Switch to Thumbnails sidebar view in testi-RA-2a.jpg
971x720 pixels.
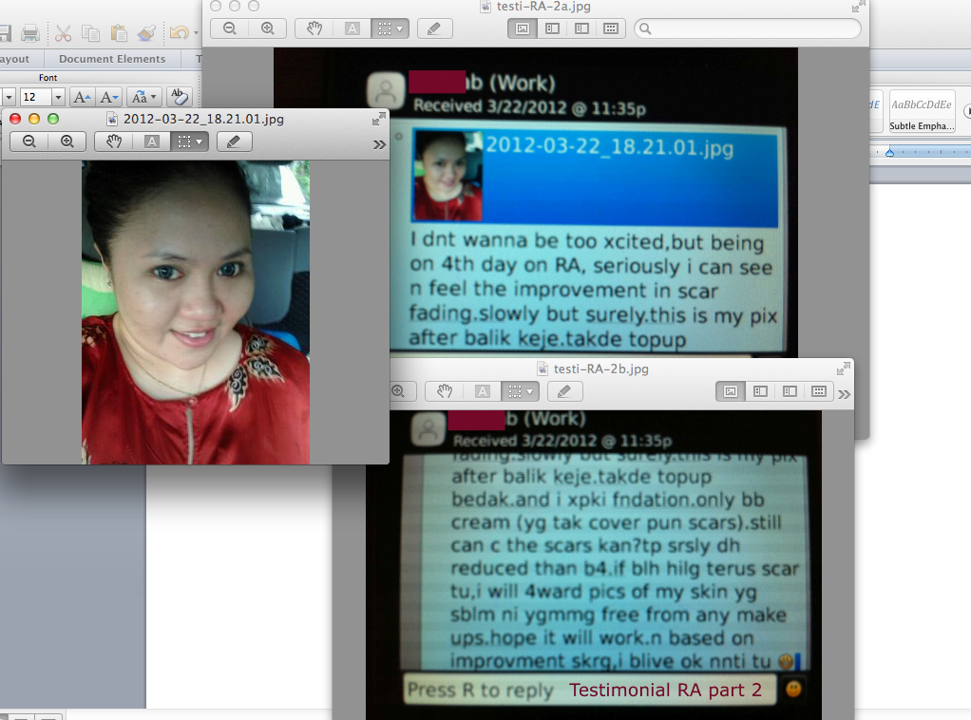tap(550, 28)
